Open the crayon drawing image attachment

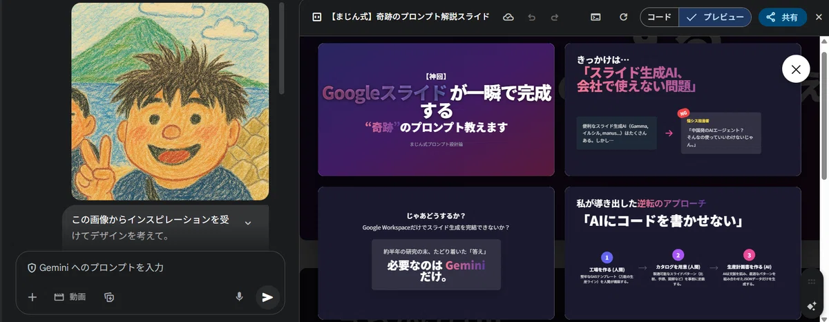point(170,102)
